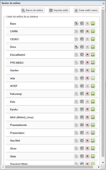106x170 pixels.
Task: Click the horizontal scrollbar right arrow
Action: (x=99, y=167)
